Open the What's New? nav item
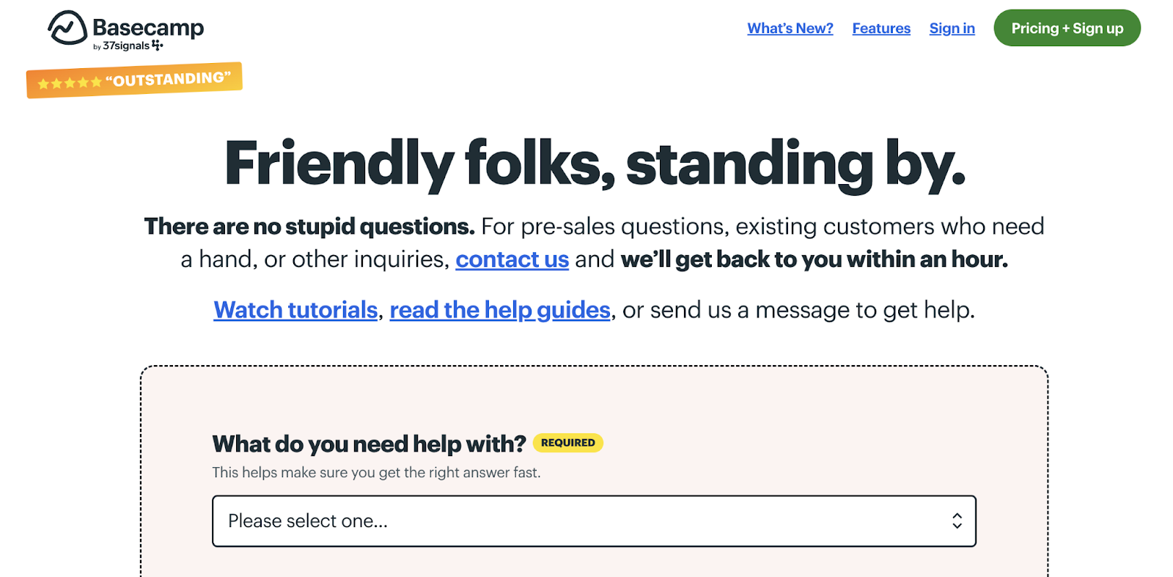The height and width of the screenshot is (577, 1173). click(790, 28)
